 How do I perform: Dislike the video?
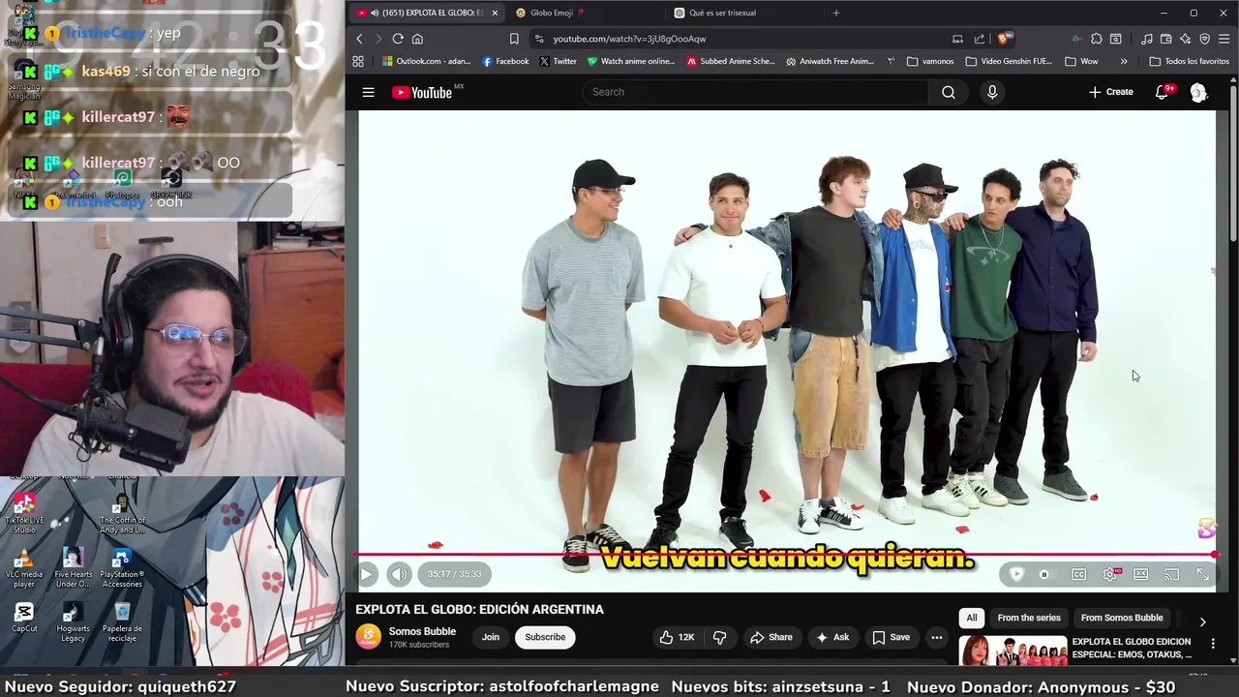coord(719,637)
